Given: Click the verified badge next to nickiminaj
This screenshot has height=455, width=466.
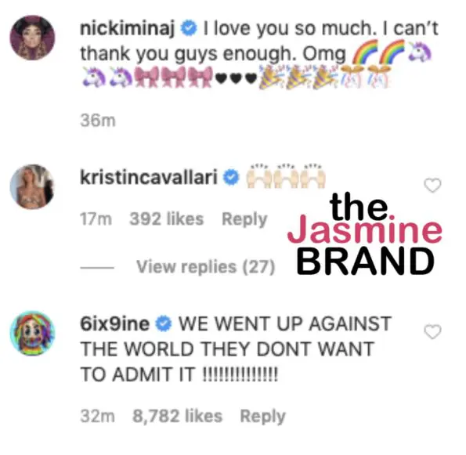Looking at the screenshot, I should [189, 29].
